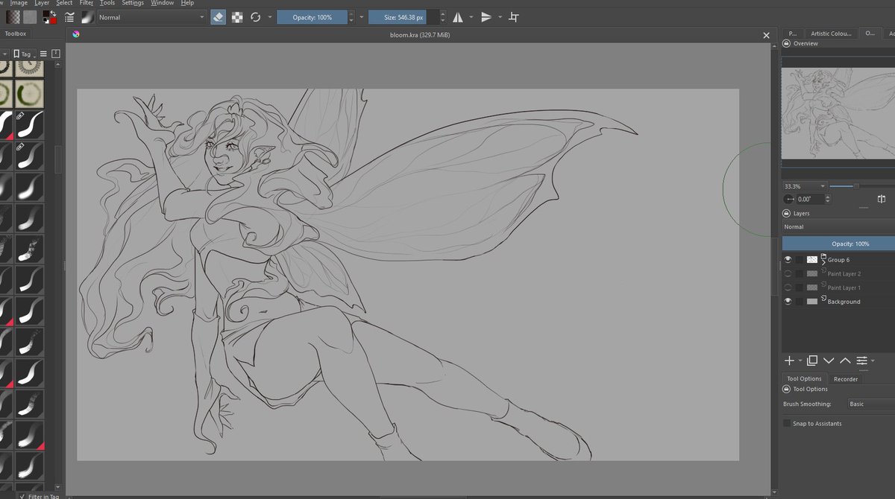Toggle Preserve Alpha checkerboard icon
The height and width of the screenshot is (499, 895).
237,16
